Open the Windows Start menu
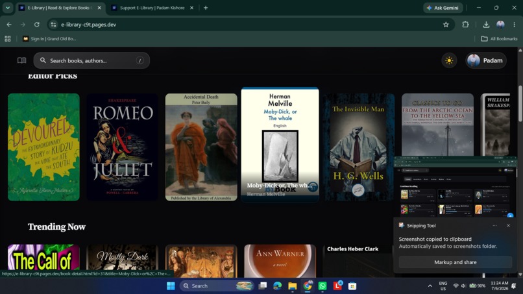Viewport: 523px width, 294px height. point(171,286)
